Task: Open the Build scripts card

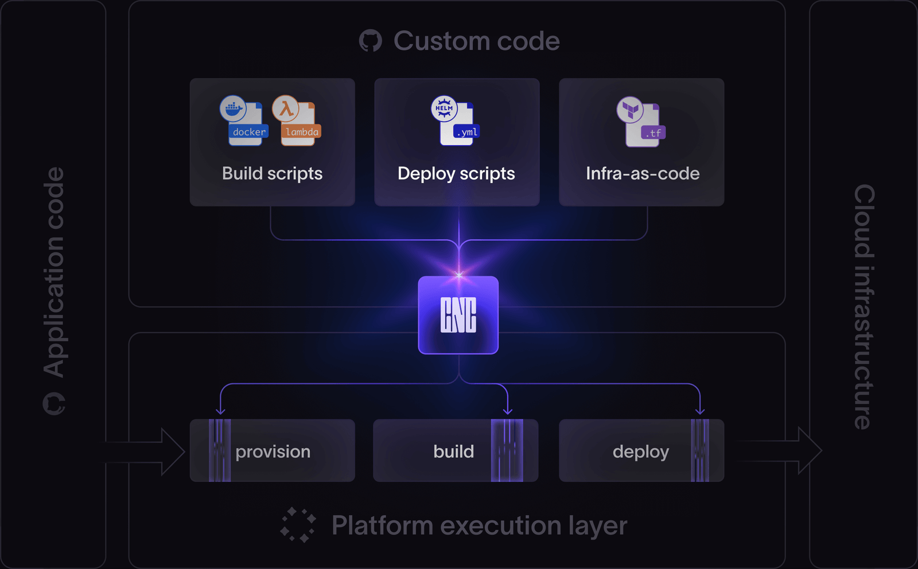Action: pyautogui.click(x=273, y=142)
